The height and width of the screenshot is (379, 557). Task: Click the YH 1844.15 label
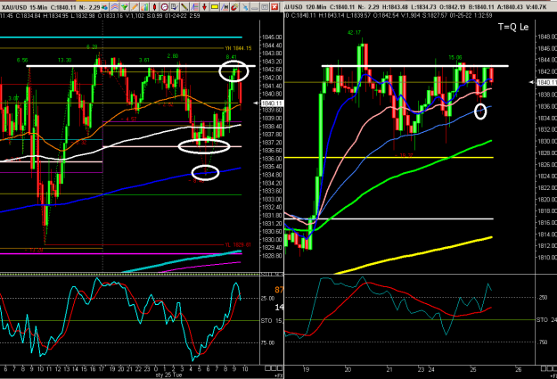pyautogui.click(x=238, y=48)
